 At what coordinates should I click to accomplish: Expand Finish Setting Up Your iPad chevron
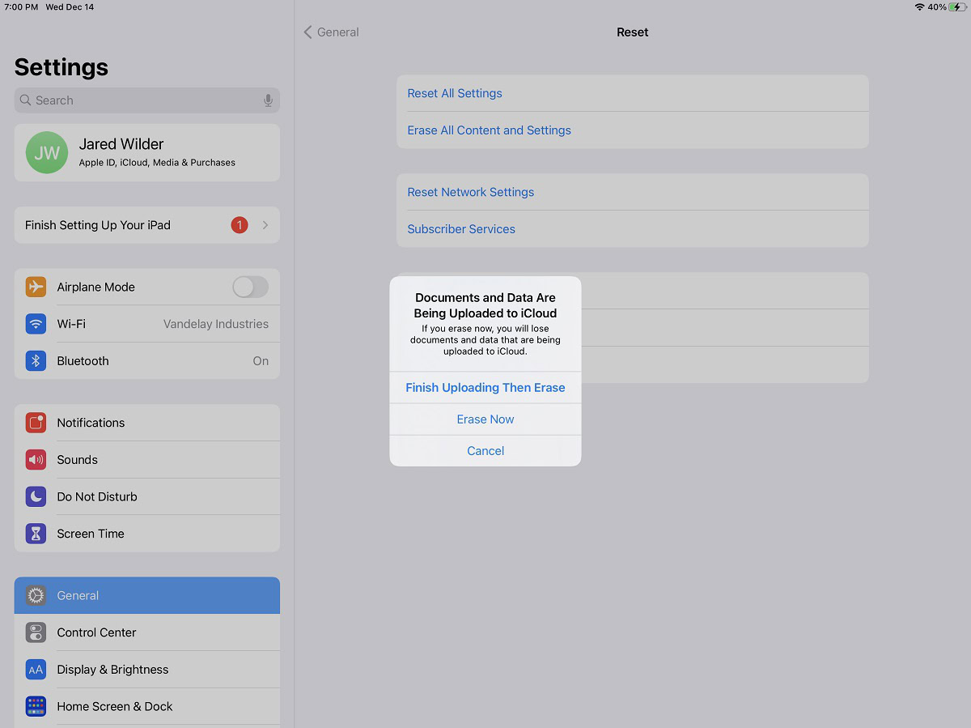coord(265,225)
